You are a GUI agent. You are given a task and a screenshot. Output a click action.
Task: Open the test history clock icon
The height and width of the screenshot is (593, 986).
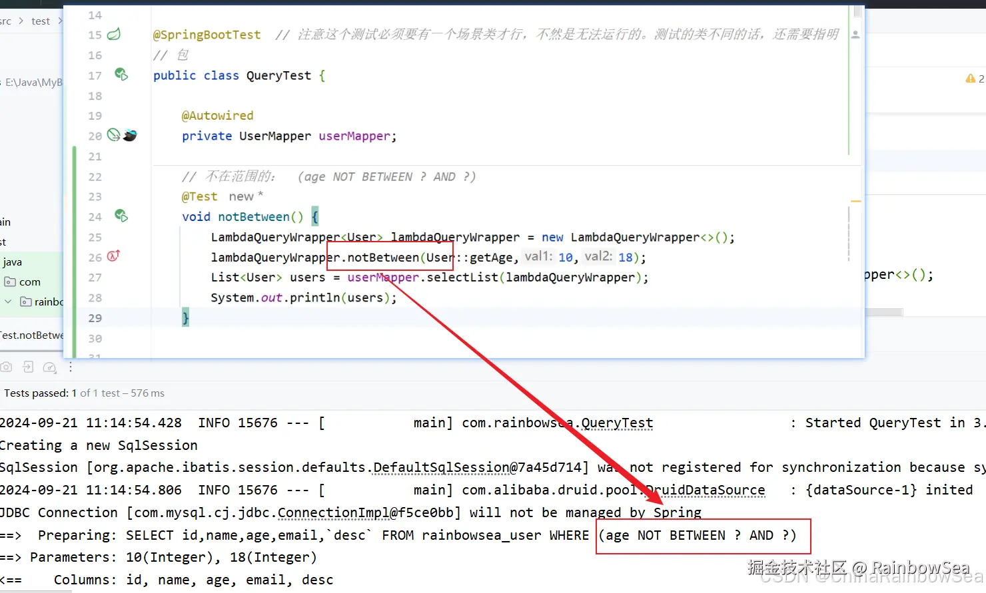point(50,367)
